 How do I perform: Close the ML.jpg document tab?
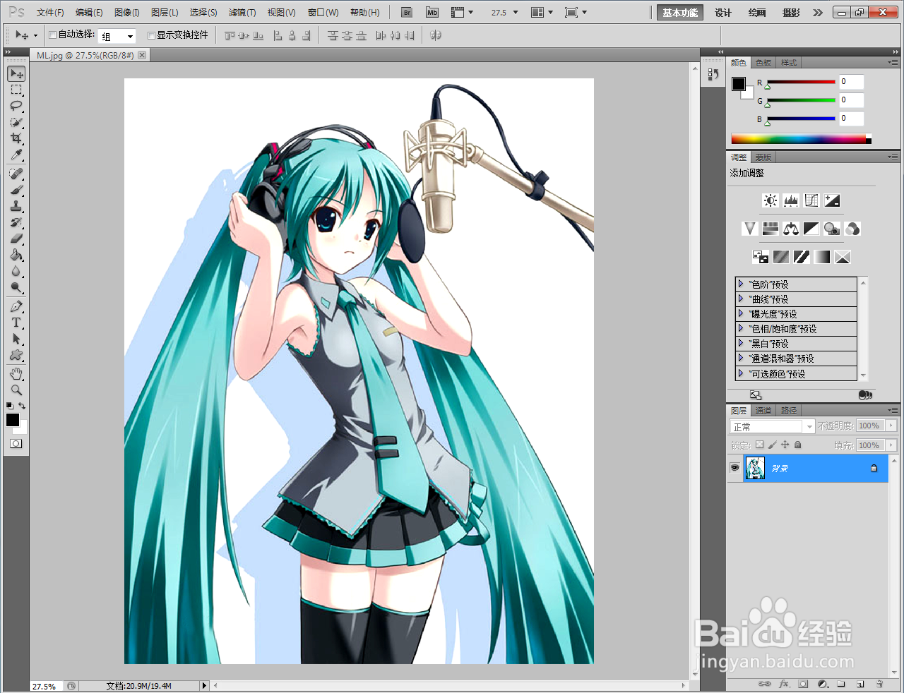pyautogui.click(x=142, y=55)
